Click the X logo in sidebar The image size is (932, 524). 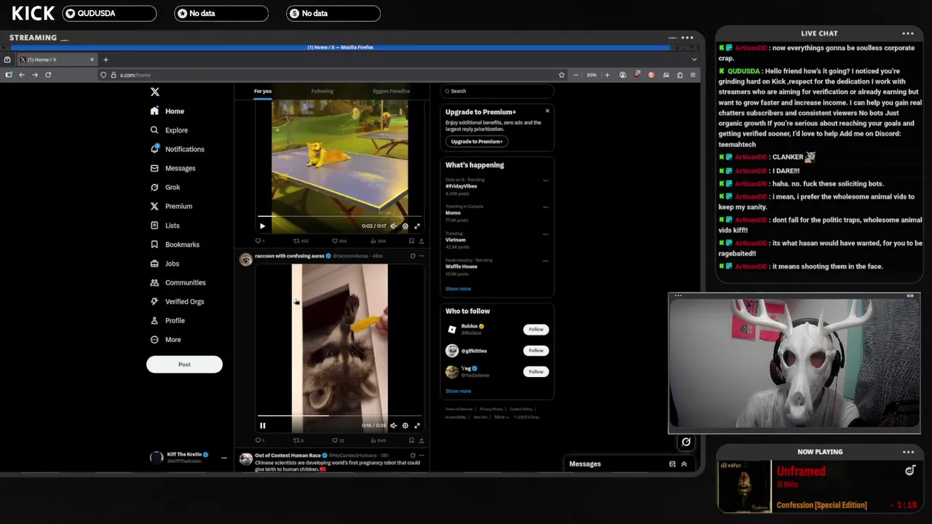[x=154, y=92]
